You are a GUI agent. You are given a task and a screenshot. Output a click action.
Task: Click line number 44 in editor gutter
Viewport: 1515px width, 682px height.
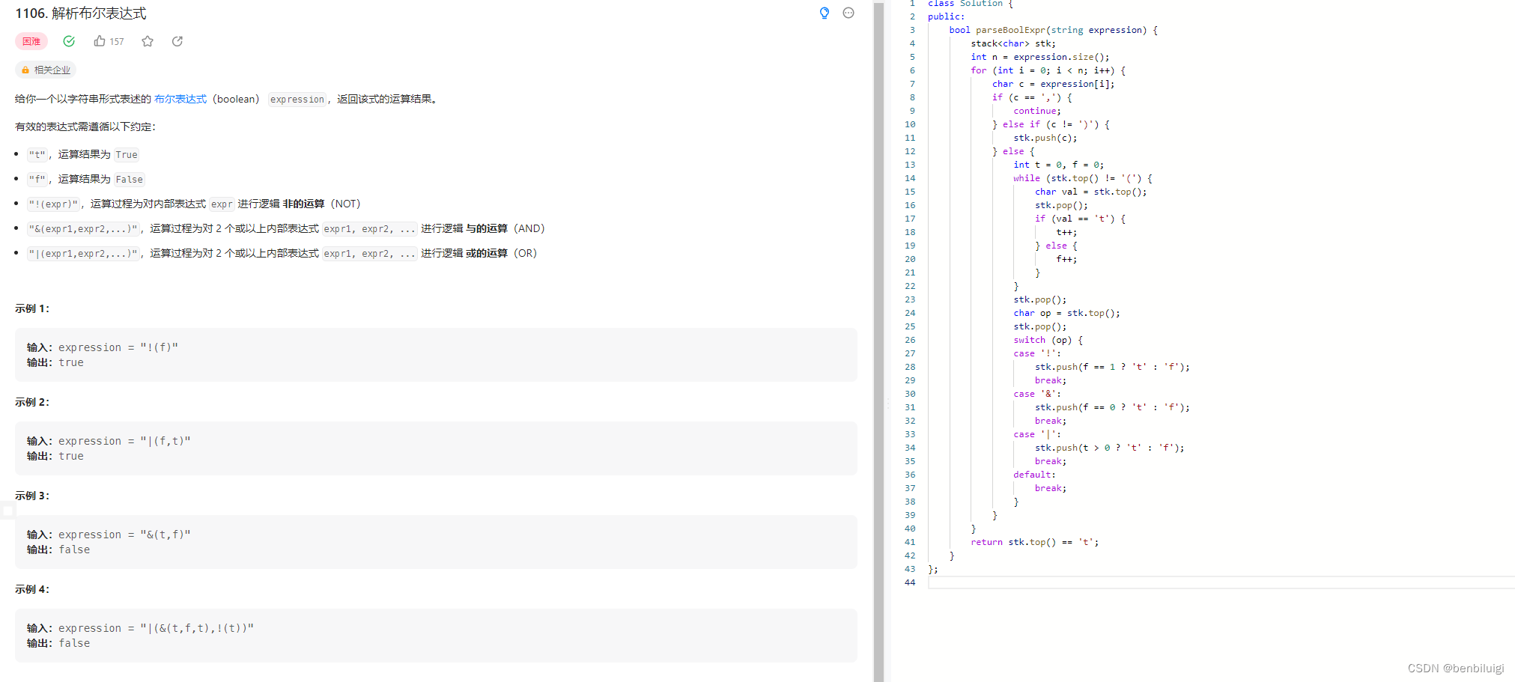pos(910,582)
